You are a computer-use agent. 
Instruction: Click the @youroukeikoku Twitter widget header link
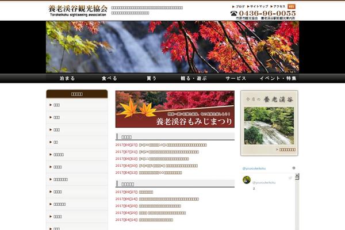[x=254, y=168]
